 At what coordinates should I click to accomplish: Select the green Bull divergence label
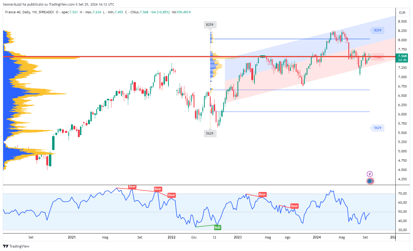coord(217,227)
